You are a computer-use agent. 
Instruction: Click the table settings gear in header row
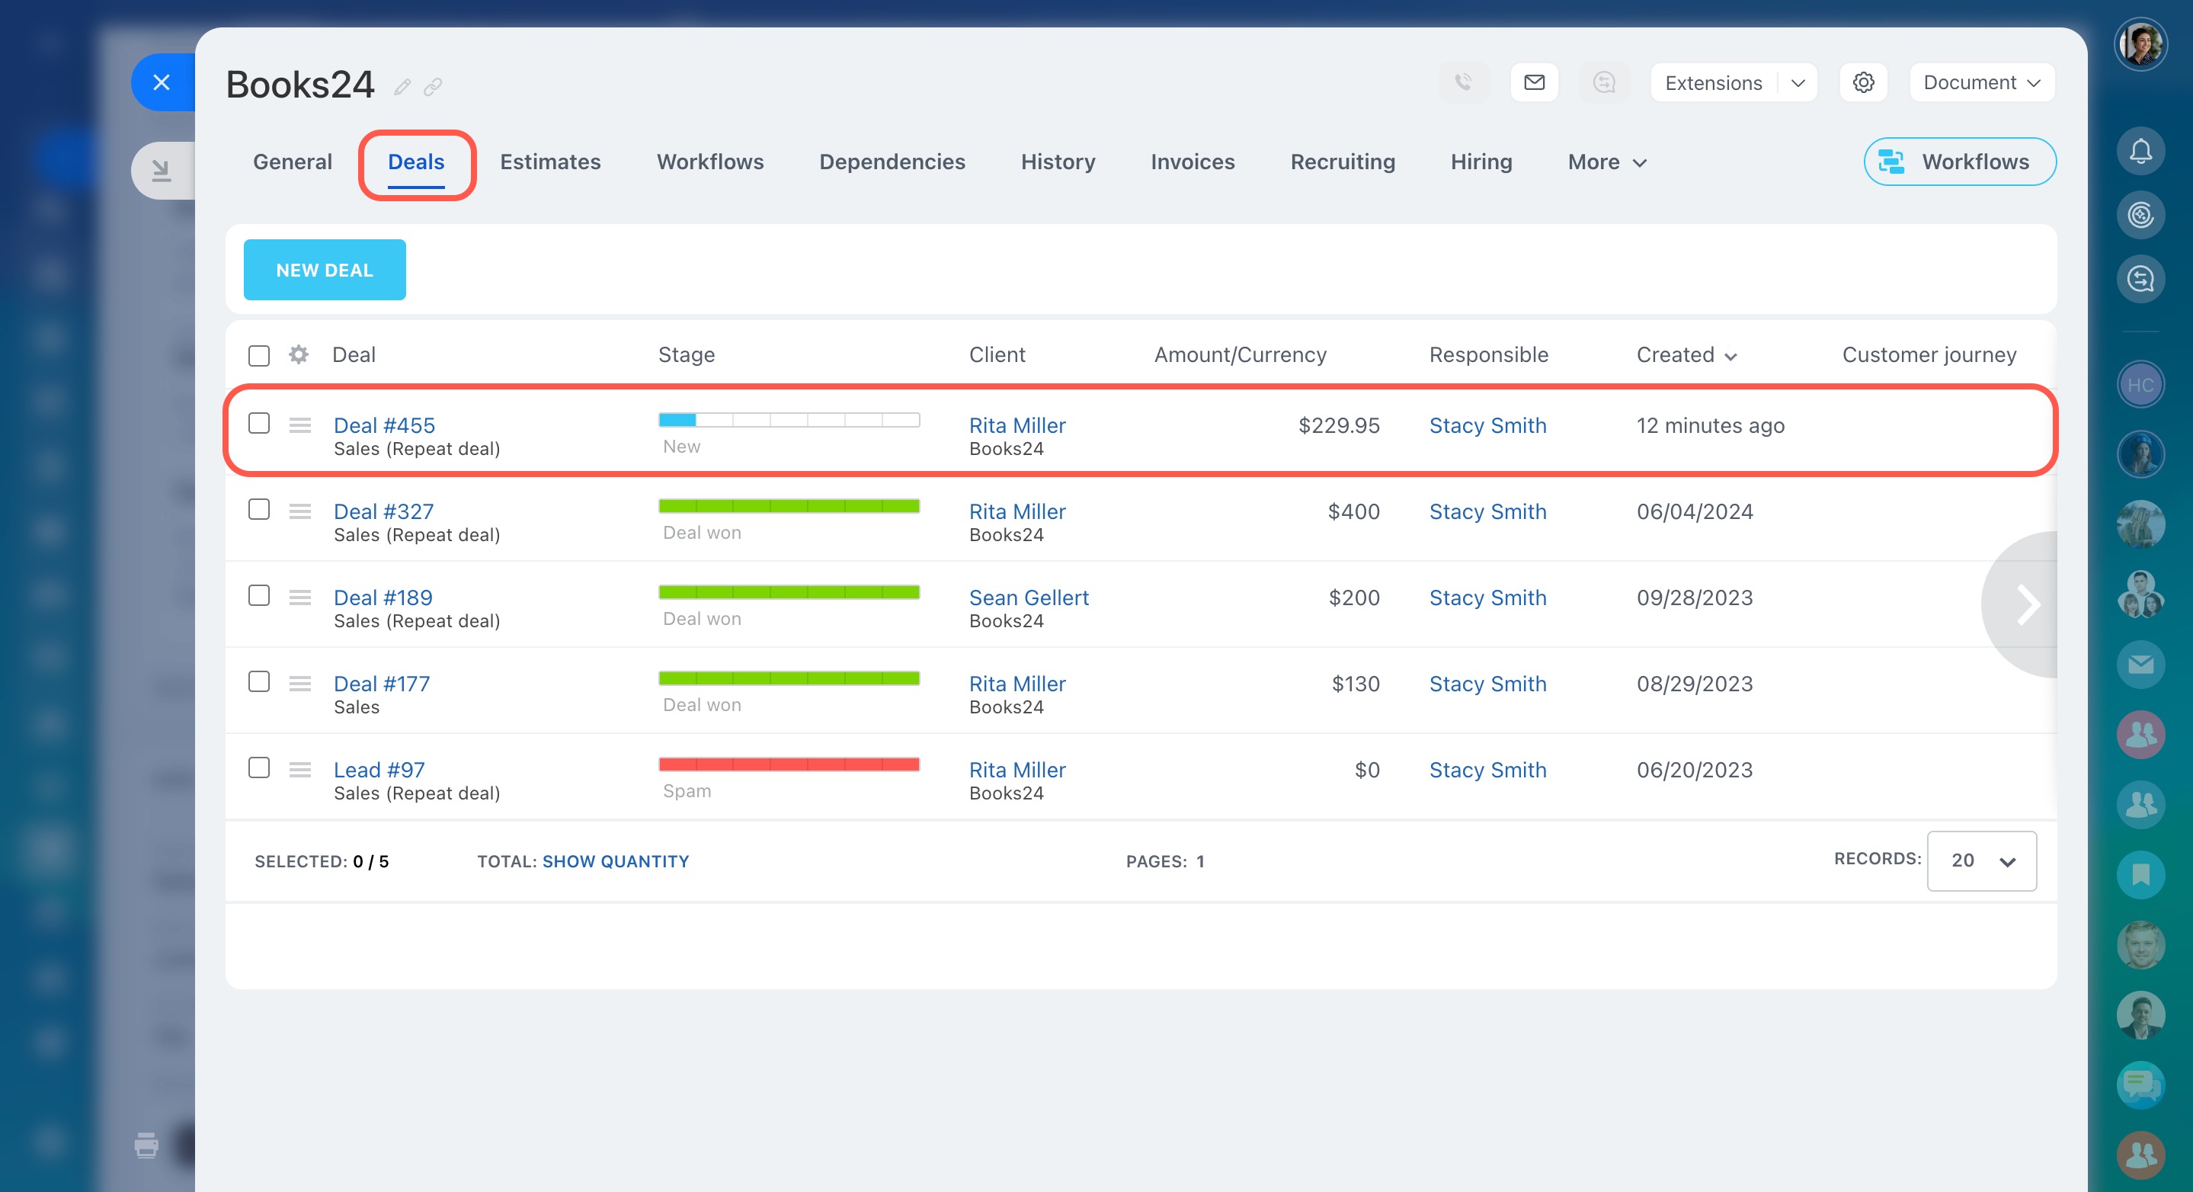298,354
